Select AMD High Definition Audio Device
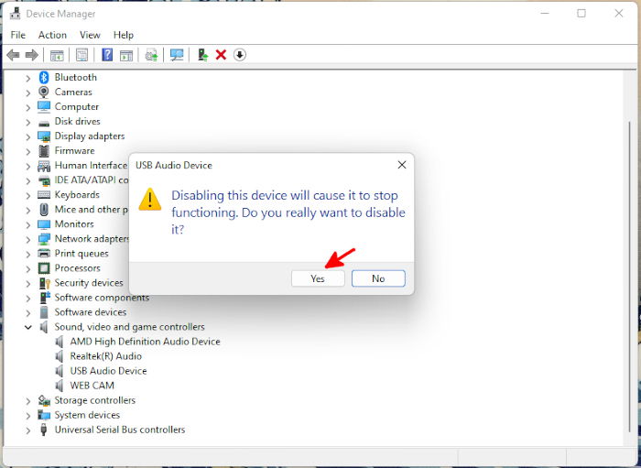The width and height of the screenshot is (641, 468). pyautogui.click(x=145, y=342)
